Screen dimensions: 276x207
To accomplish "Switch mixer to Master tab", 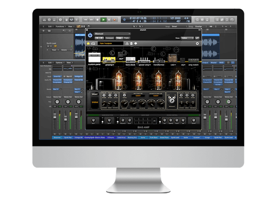I will 214,62.
